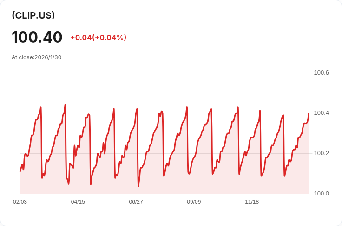Screen dimensions: 342x226
Task: Click the peak just before the 09/09 label
Action: pyautogui.click(x=187, y=107)
